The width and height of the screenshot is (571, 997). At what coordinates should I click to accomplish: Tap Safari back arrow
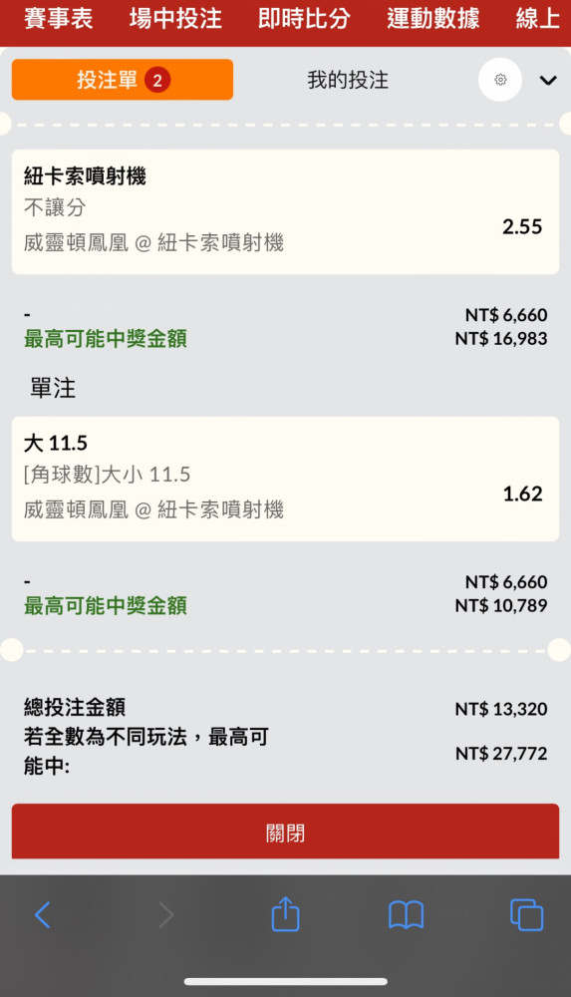coord(43,915)
